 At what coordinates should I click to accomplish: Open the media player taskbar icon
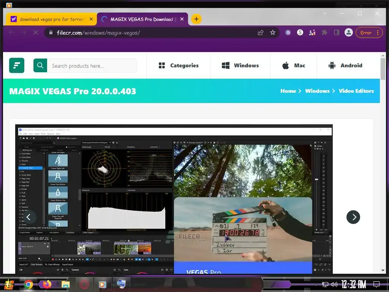click(103, 284)
